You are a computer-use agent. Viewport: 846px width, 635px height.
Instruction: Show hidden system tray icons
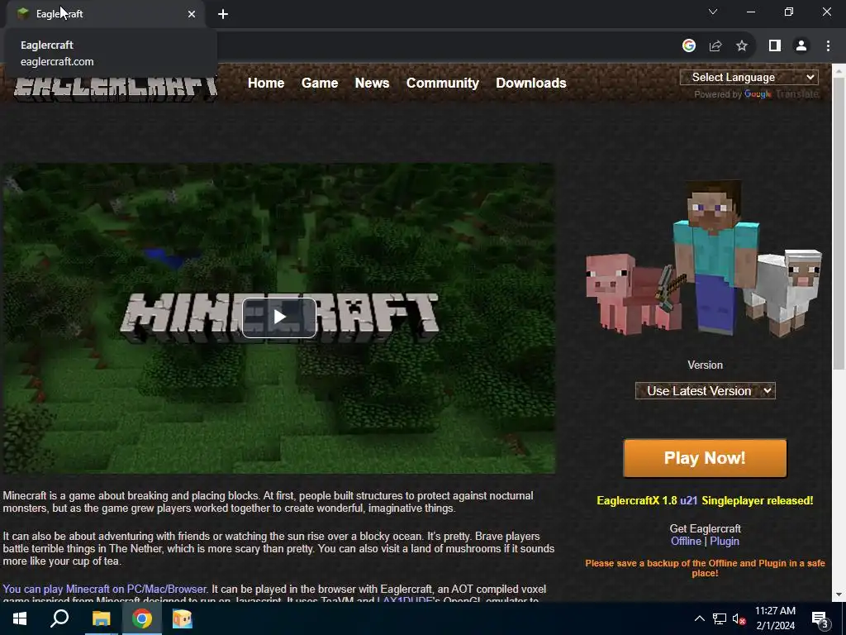pyautogui.click(x=699, y=618)
